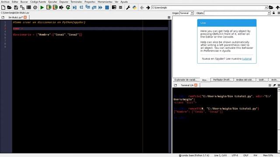This screenshot has width=280, height=157.
Task: Click the browse tabs icon left of Terminal 1/A
Action: click(x=175, y=85)
